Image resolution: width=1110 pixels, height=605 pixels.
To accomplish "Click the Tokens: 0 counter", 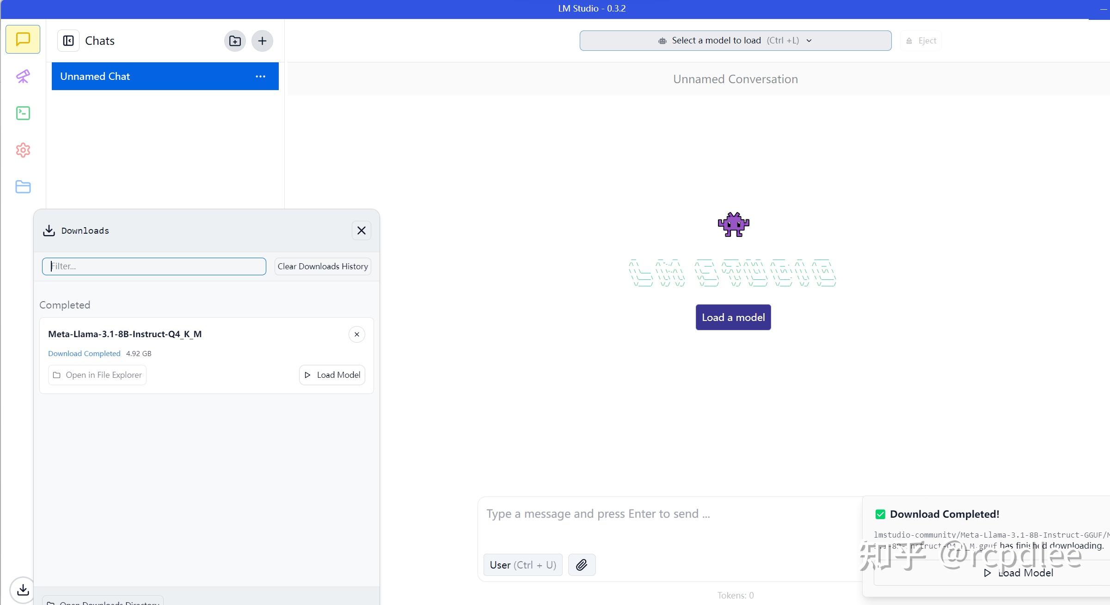I will pyautogui.click(x=736, y=595).
